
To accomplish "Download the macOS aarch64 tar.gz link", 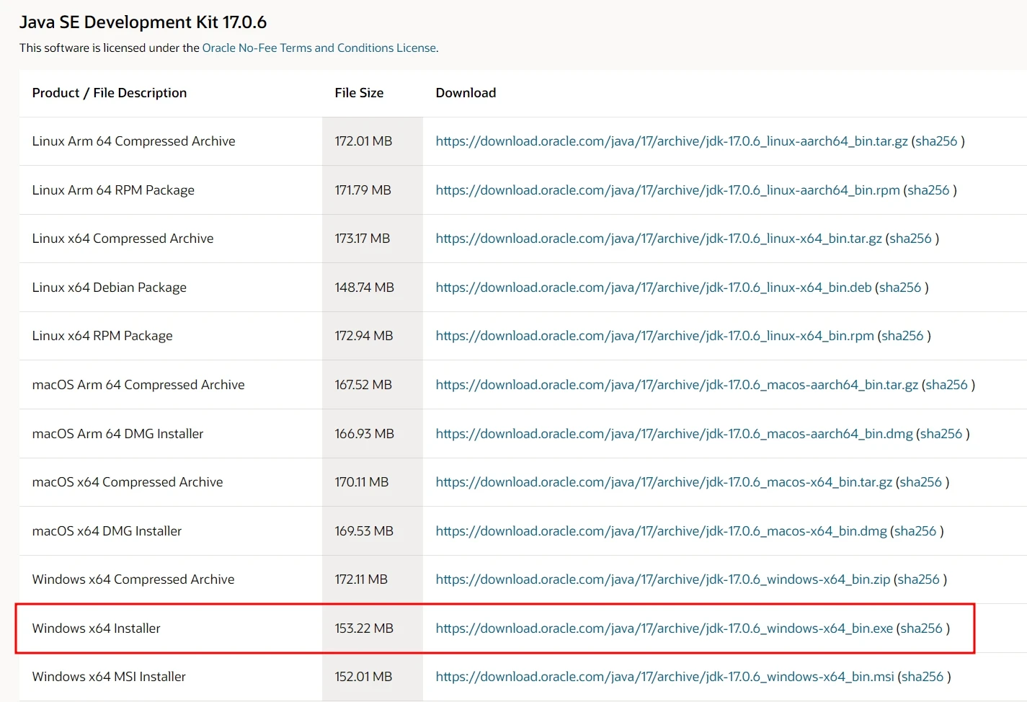I will [677, 385].
